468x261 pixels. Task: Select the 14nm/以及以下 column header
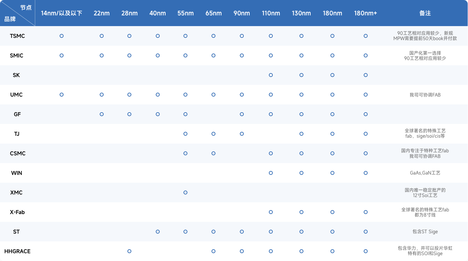(62, 13)
